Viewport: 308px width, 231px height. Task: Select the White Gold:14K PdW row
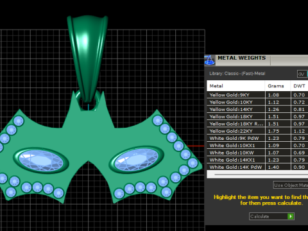pyautogui.click(x=257, y=167)
